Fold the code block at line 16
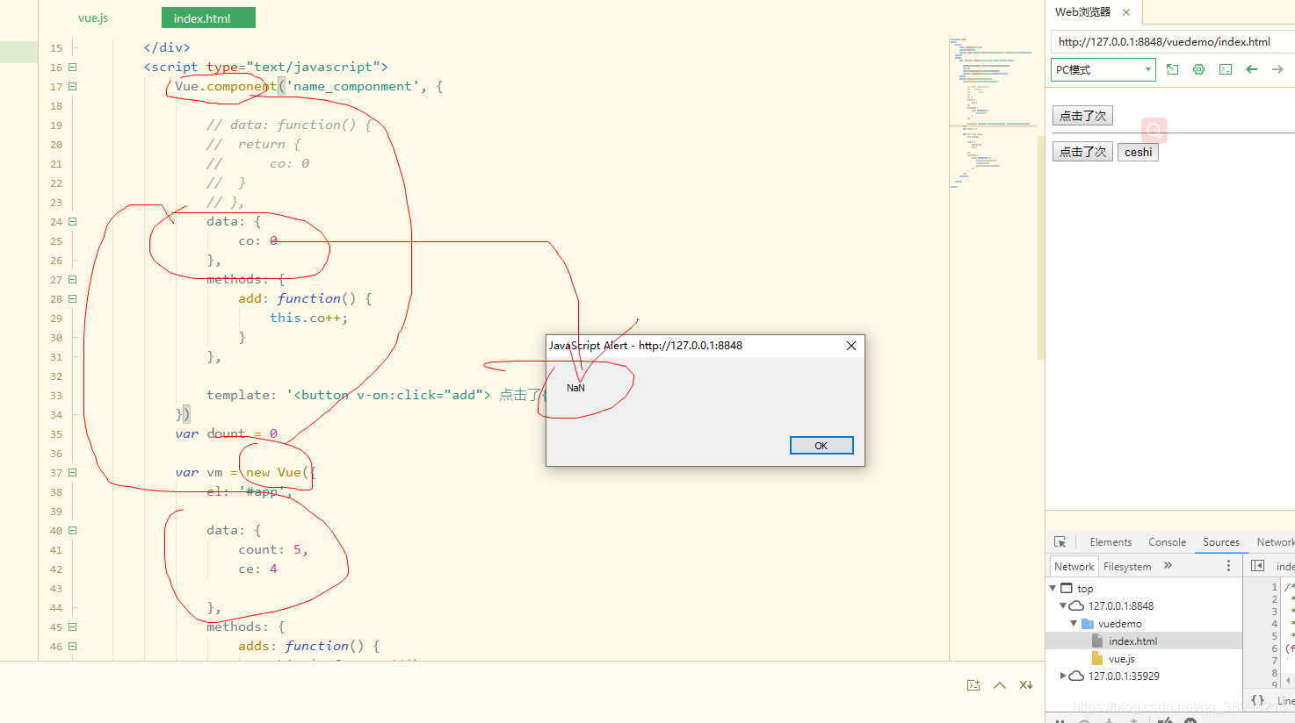 click(x=72, y=67)
